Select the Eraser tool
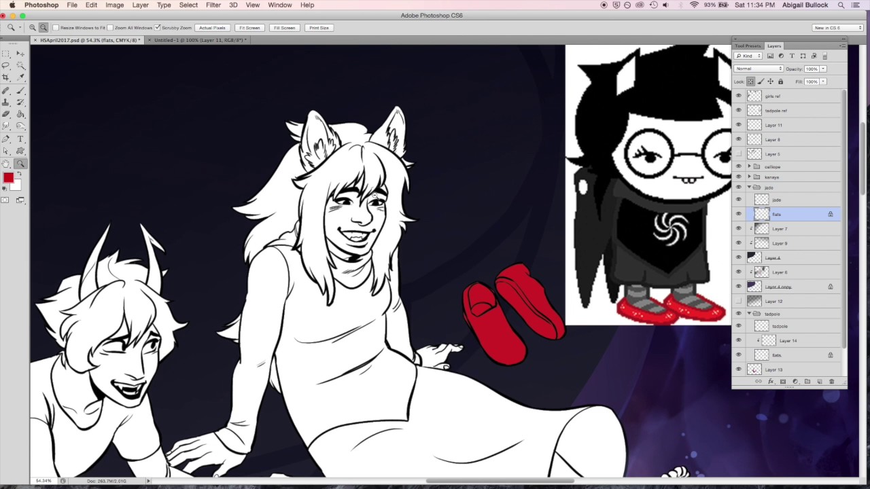This screenshot has width=870, height=489. 5,114
